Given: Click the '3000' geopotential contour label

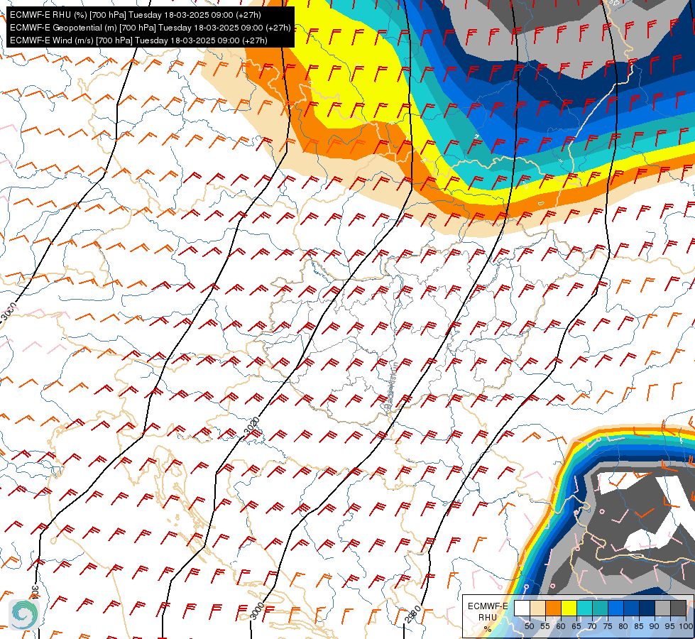Looking at the screenshot, I should 257,611.
